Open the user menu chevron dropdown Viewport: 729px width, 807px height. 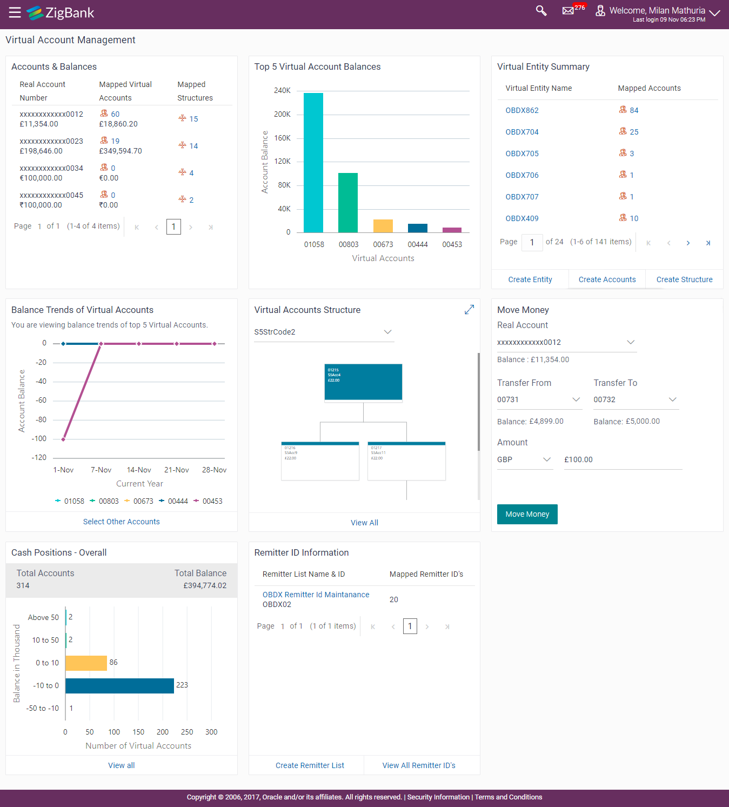tap(714, 13)
